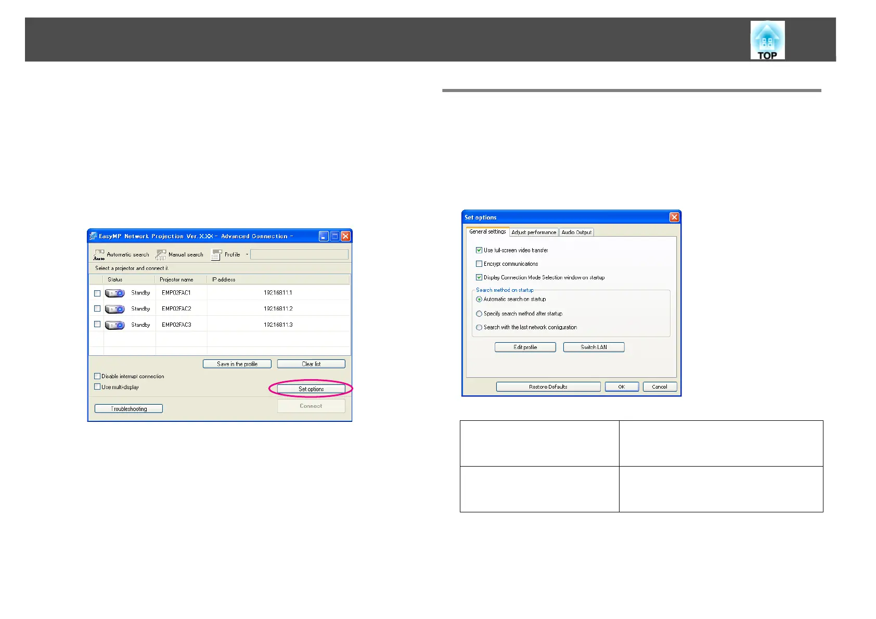
Task: Click Save in the profile button
Action: (237, 364)
